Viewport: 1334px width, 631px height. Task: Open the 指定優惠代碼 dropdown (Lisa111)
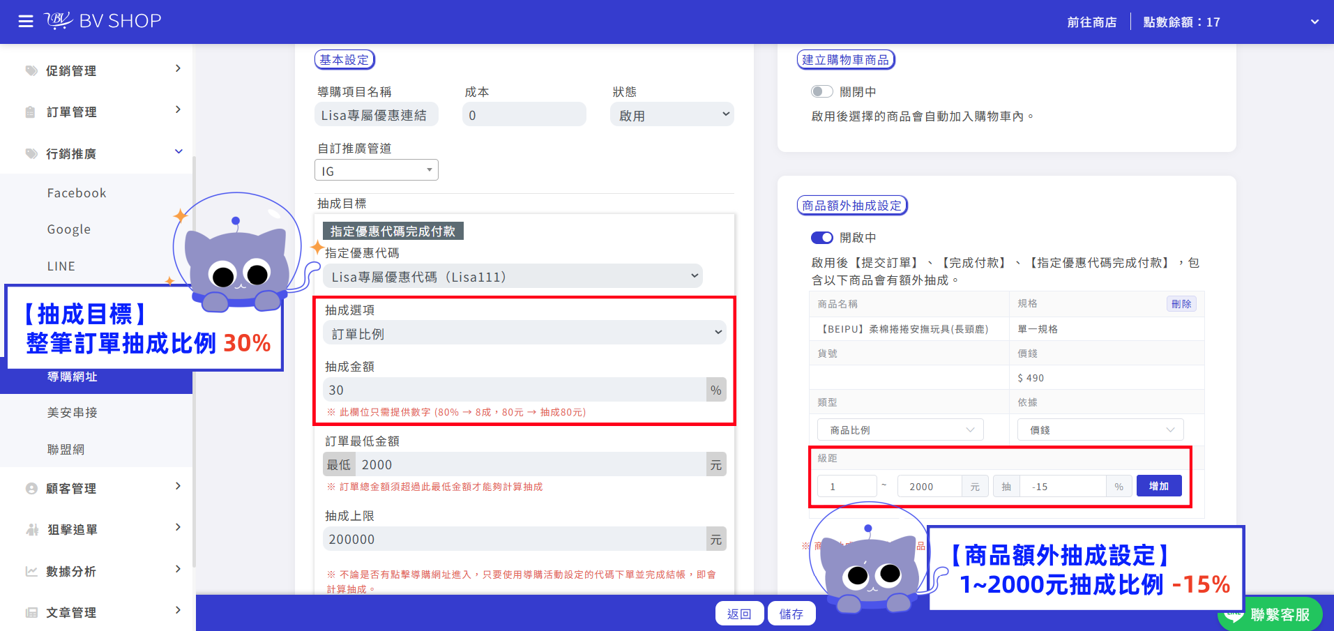point(513,276)
